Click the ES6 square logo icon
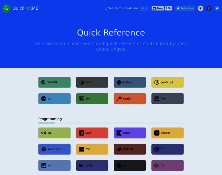The image size is (222, 175). point(81,149)
